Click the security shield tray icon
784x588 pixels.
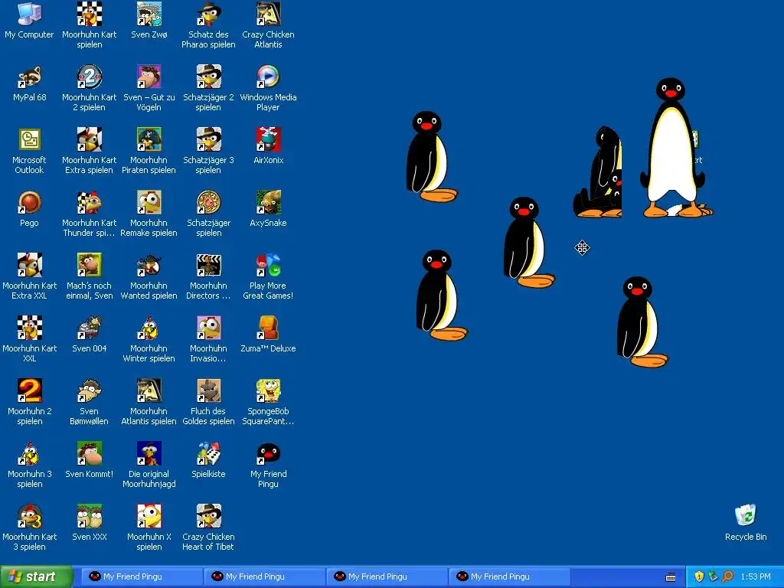[x=699, y=577]
